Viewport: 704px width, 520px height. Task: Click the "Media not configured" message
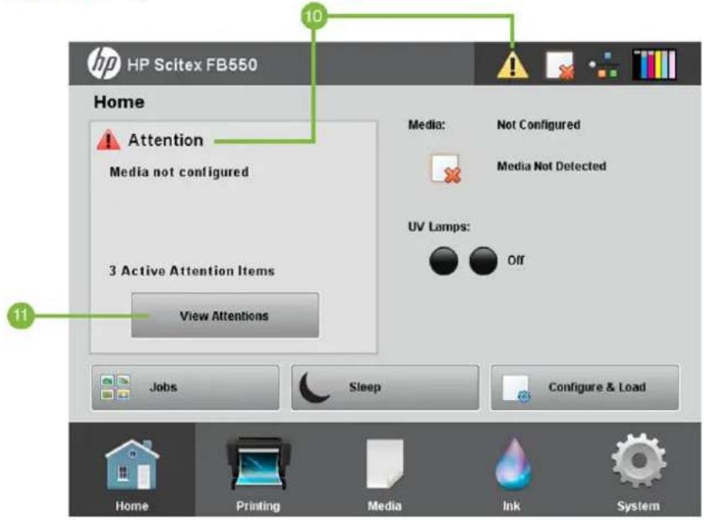[179, 172]
